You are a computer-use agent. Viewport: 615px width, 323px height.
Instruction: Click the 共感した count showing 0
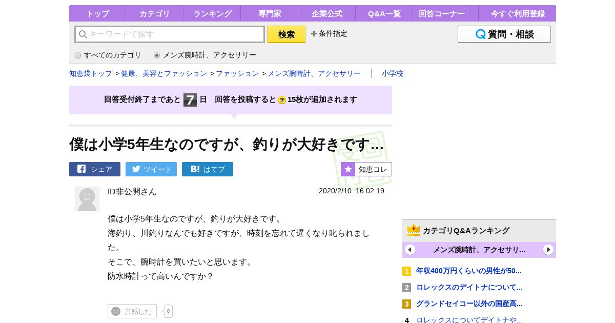[x=168, y=311]
